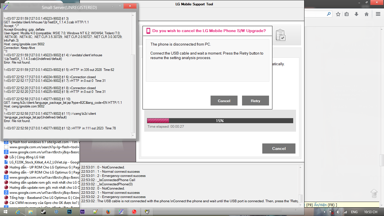
Task: Click the network signal tray icon
Action: 345,212
